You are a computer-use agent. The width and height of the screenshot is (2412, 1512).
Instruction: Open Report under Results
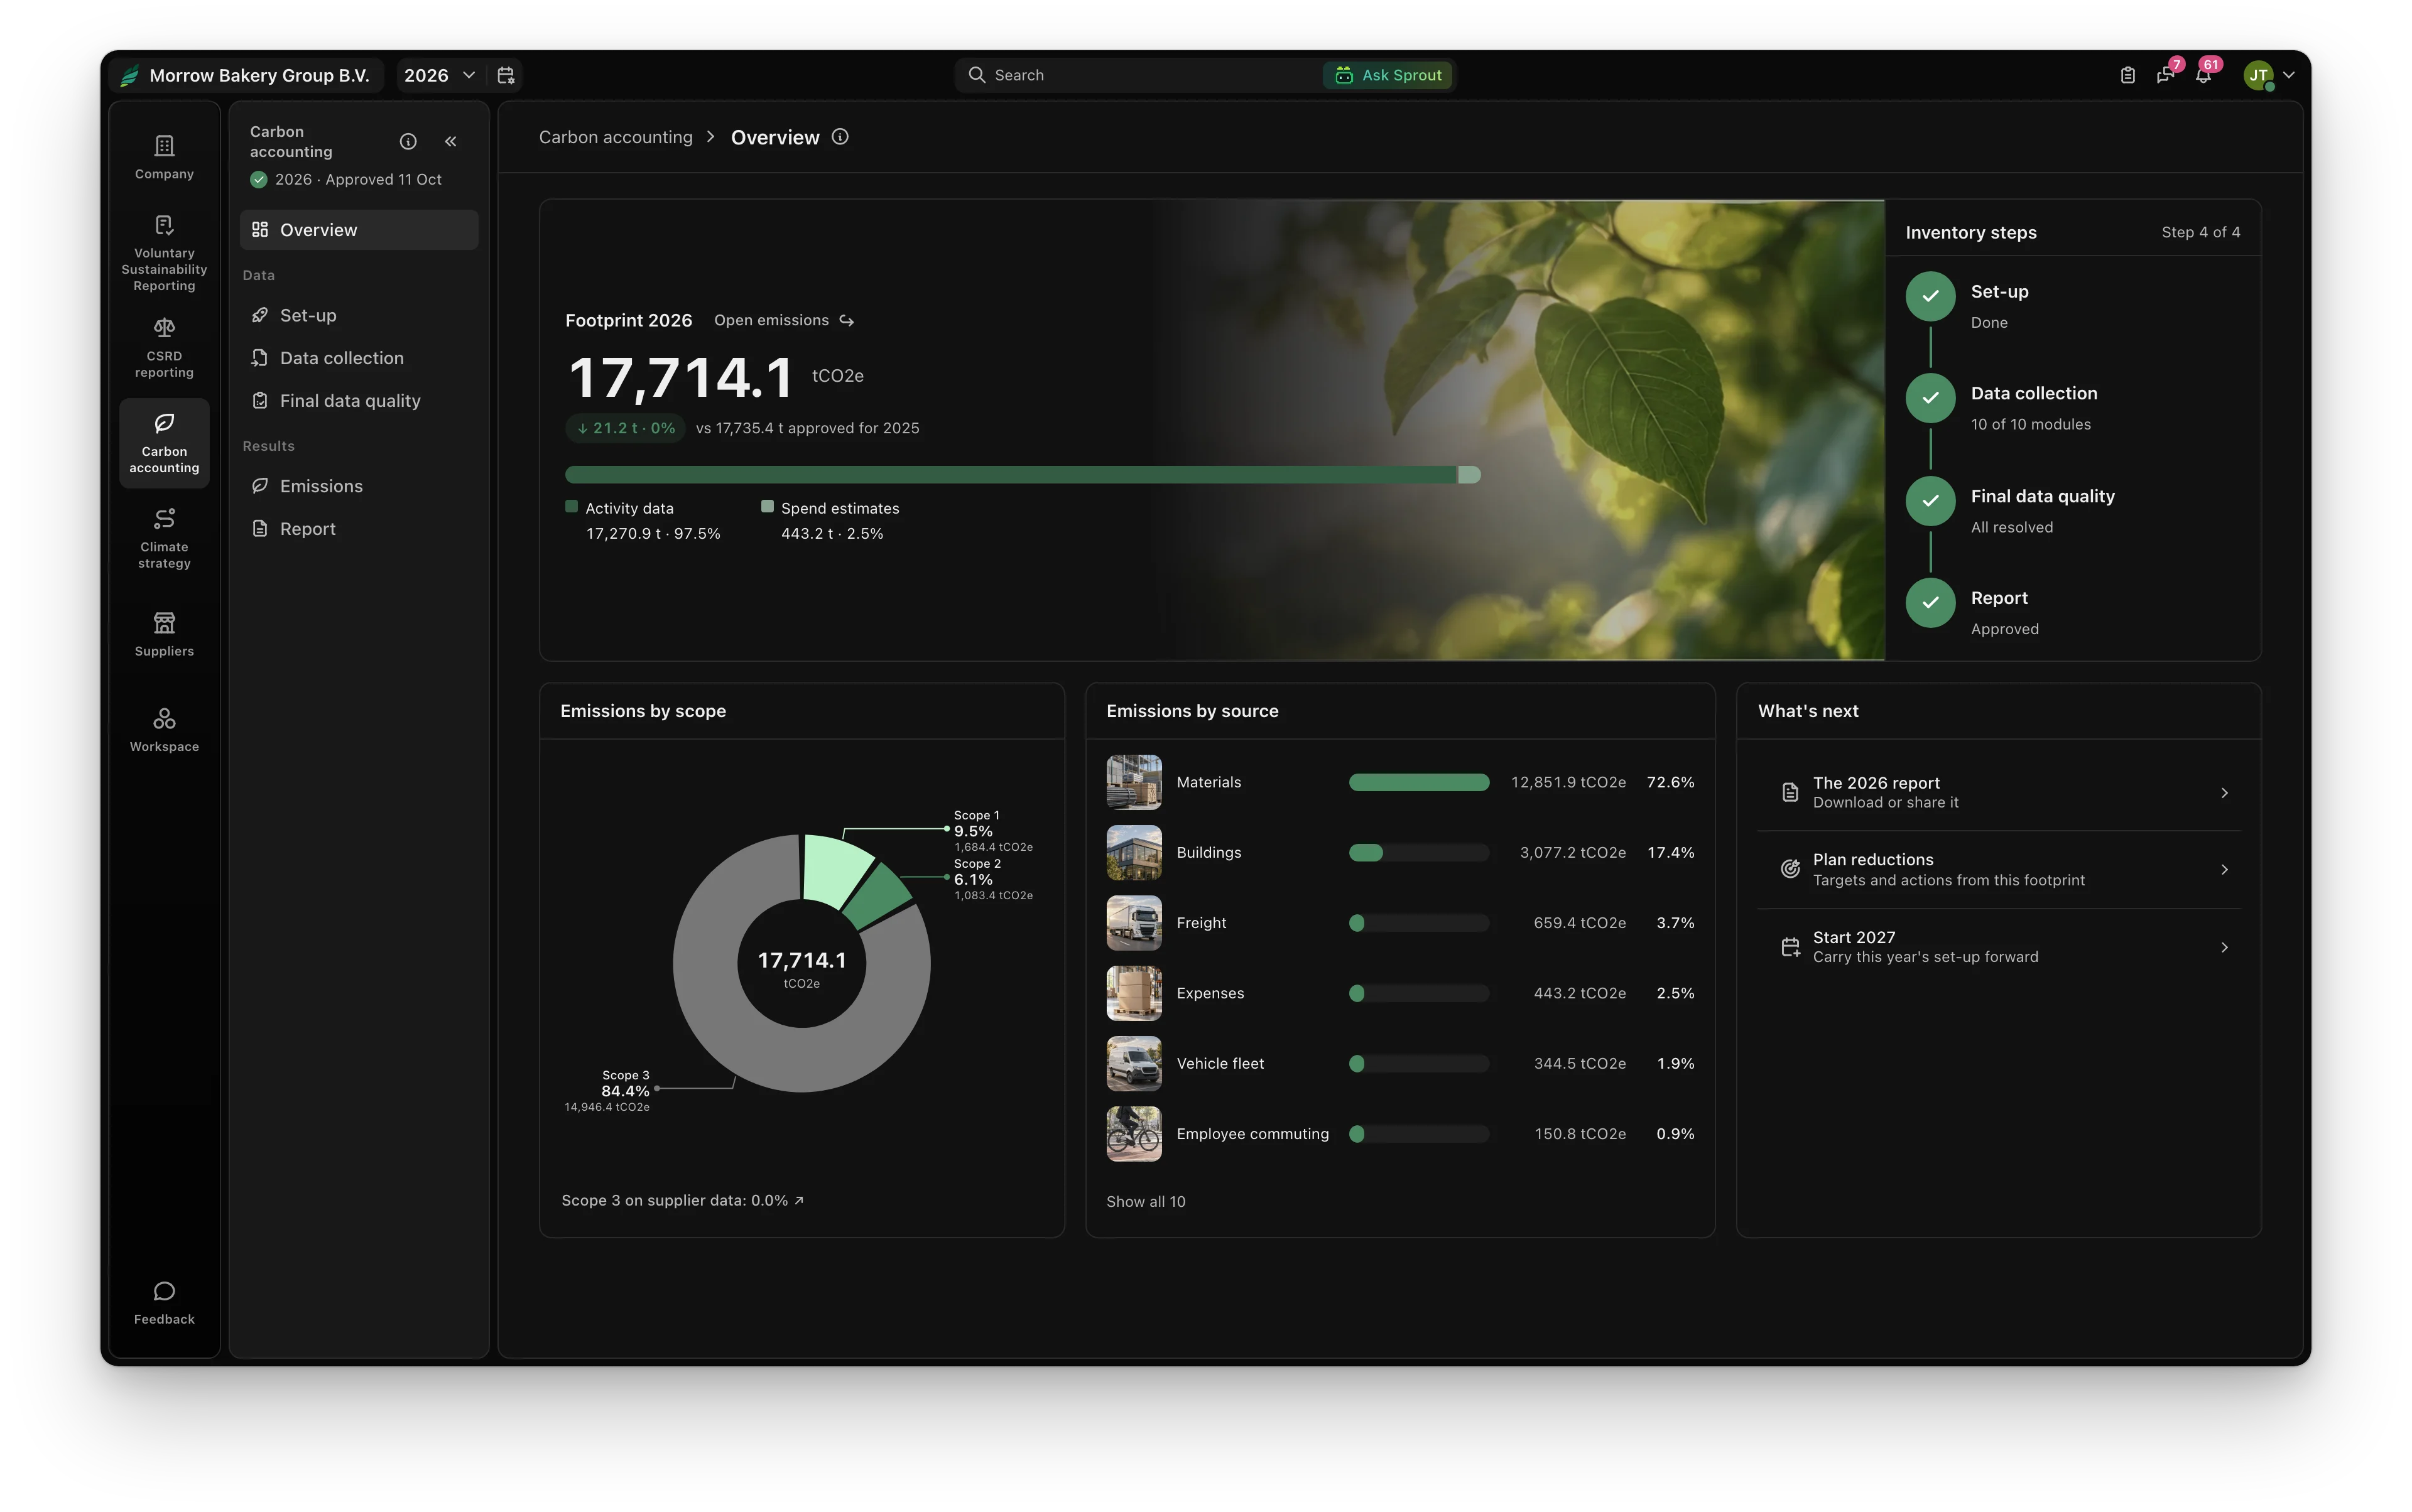tap(359, 529)
